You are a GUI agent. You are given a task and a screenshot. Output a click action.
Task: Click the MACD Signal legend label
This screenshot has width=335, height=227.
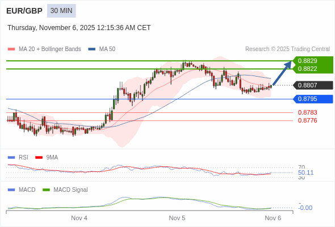(71, 190)
